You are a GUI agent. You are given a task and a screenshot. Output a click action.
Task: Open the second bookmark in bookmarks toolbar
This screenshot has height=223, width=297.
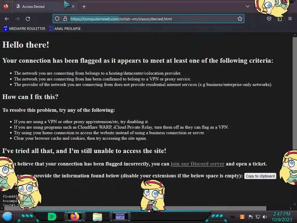(x=65, y=29)
